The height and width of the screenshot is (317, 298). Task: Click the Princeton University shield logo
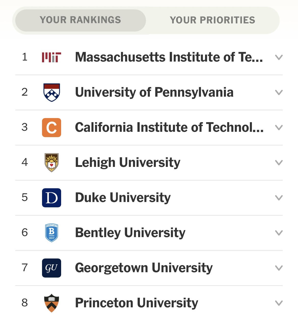tap(51, 303)
